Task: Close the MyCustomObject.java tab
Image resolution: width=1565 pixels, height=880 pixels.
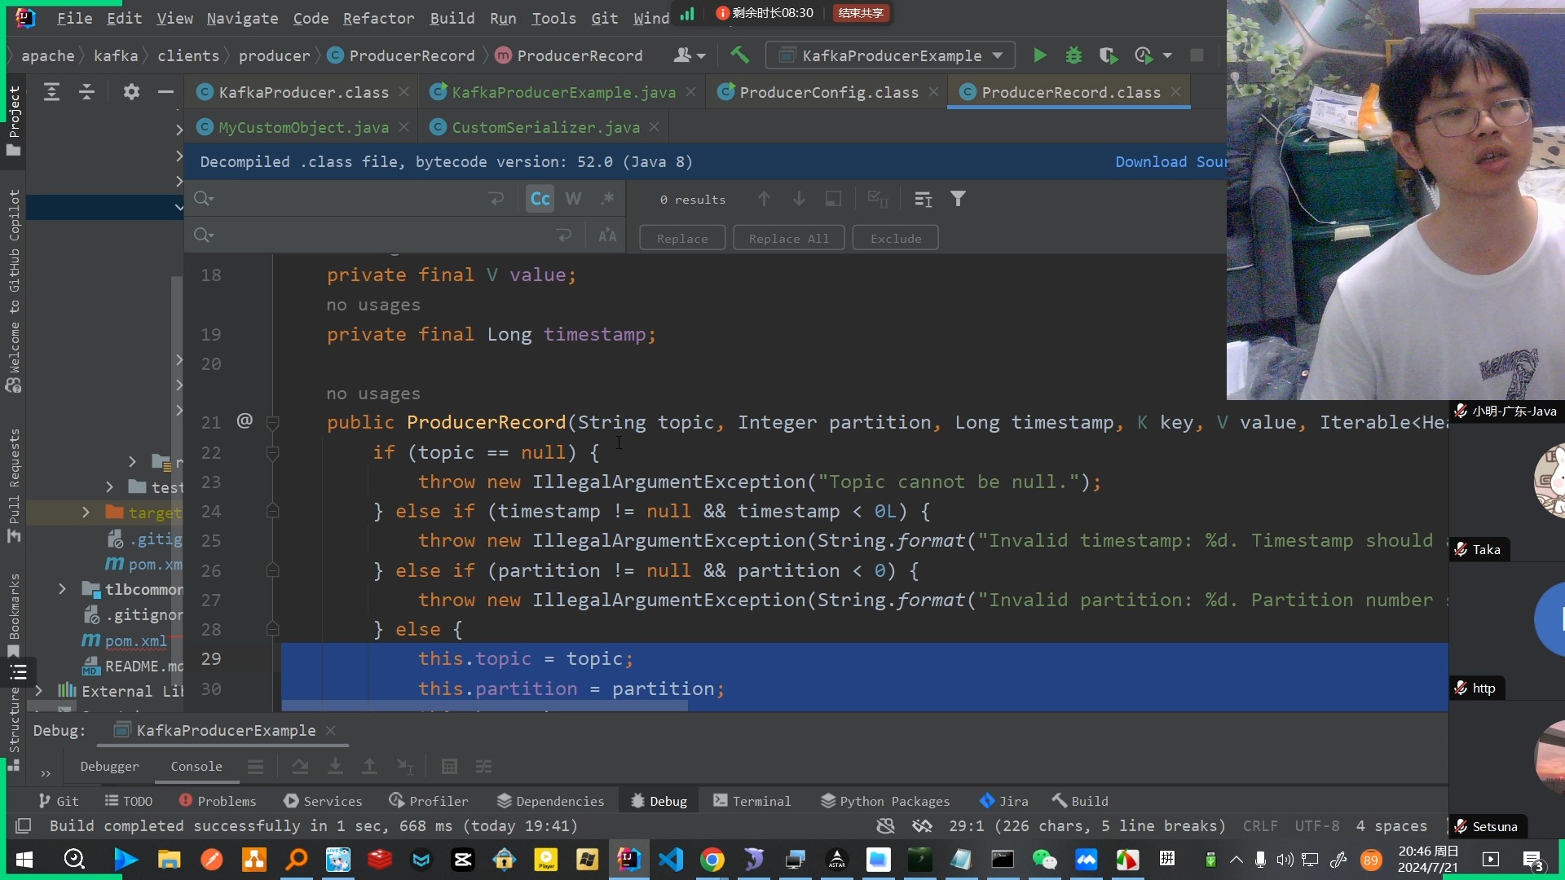Action: (x=403, y=128)
